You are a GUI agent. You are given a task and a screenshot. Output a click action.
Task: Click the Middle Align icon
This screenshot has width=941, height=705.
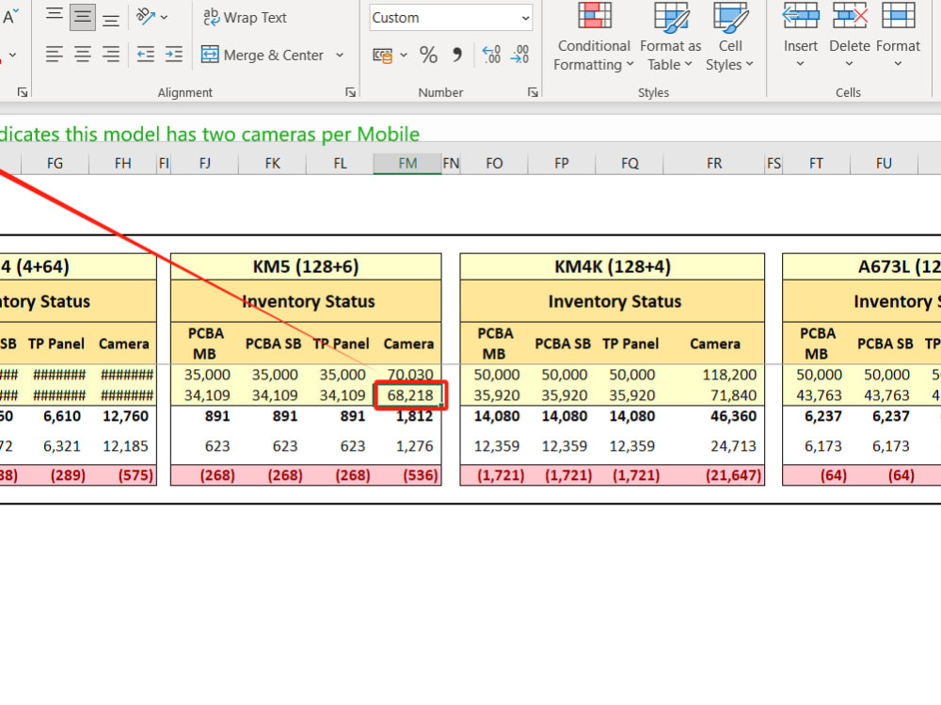pyautogui.click(x=82, y=17)
